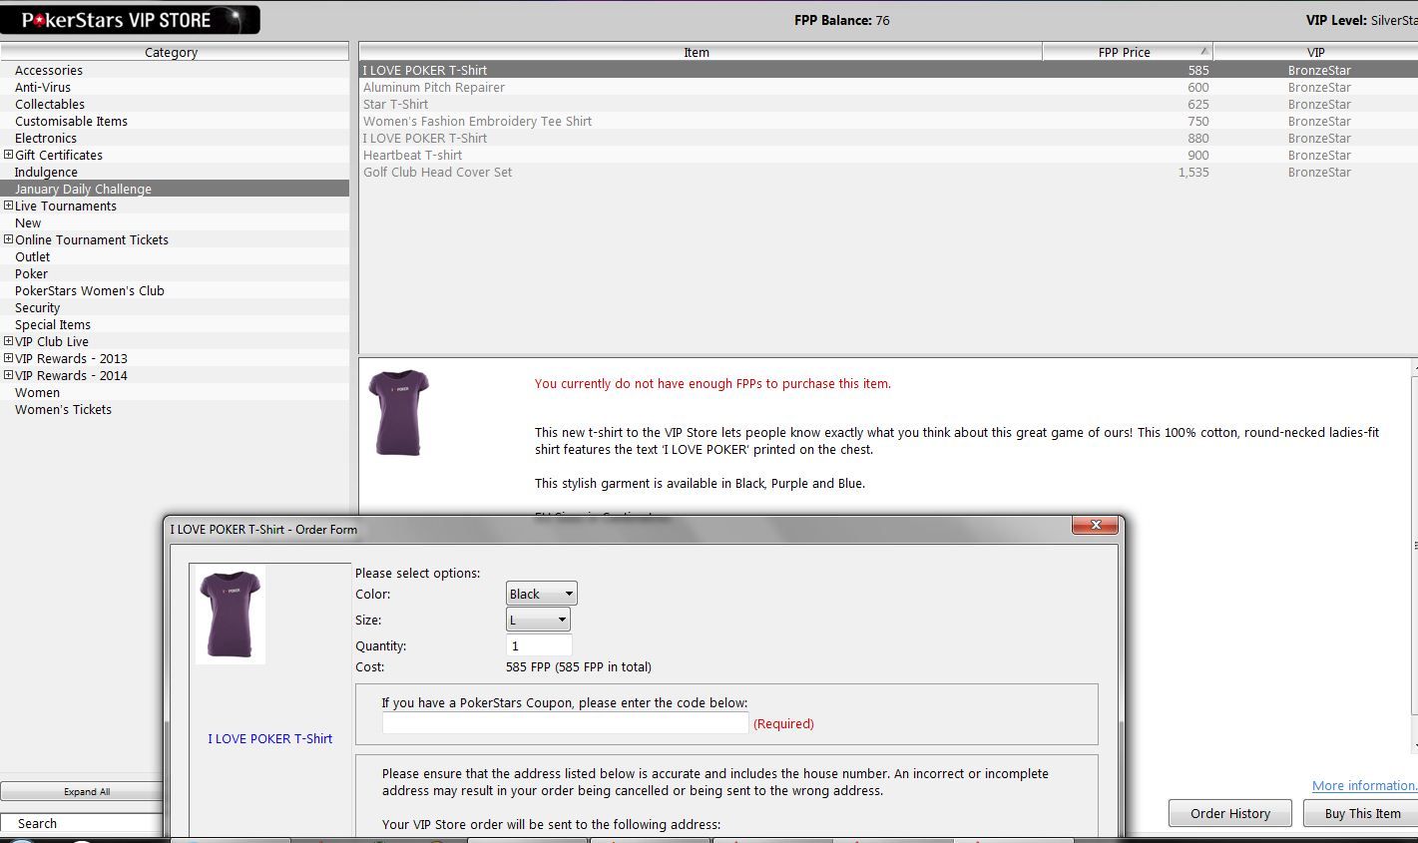The height and width of the screenshot is (843, 1418).
Task: Expand the Gift Certificates category
Action: pyautogui.click(x=8, y=155)
